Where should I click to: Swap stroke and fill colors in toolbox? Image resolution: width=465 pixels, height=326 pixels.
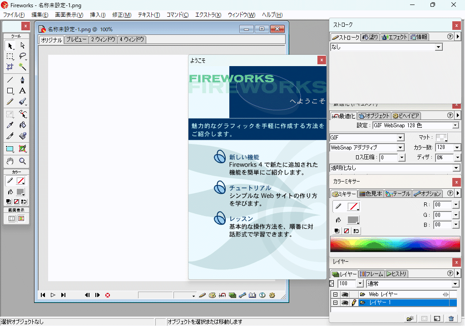click(x=24, y=201)
